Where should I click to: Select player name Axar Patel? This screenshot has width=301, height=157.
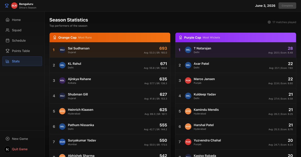pos(201,64)
